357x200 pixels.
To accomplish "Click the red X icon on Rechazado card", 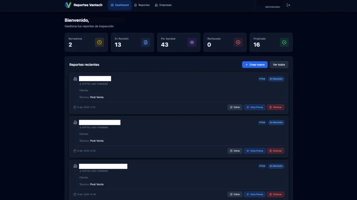I will (238, 43).
